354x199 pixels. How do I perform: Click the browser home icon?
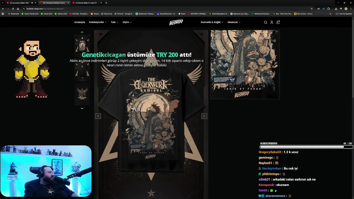(18, 9)
